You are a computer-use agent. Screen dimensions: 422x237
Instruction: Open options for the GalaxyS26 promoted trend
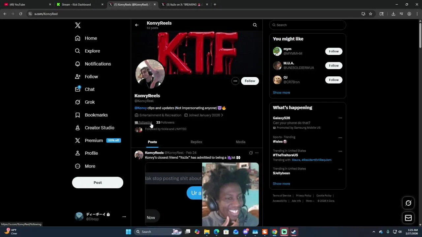click(340, 118)
